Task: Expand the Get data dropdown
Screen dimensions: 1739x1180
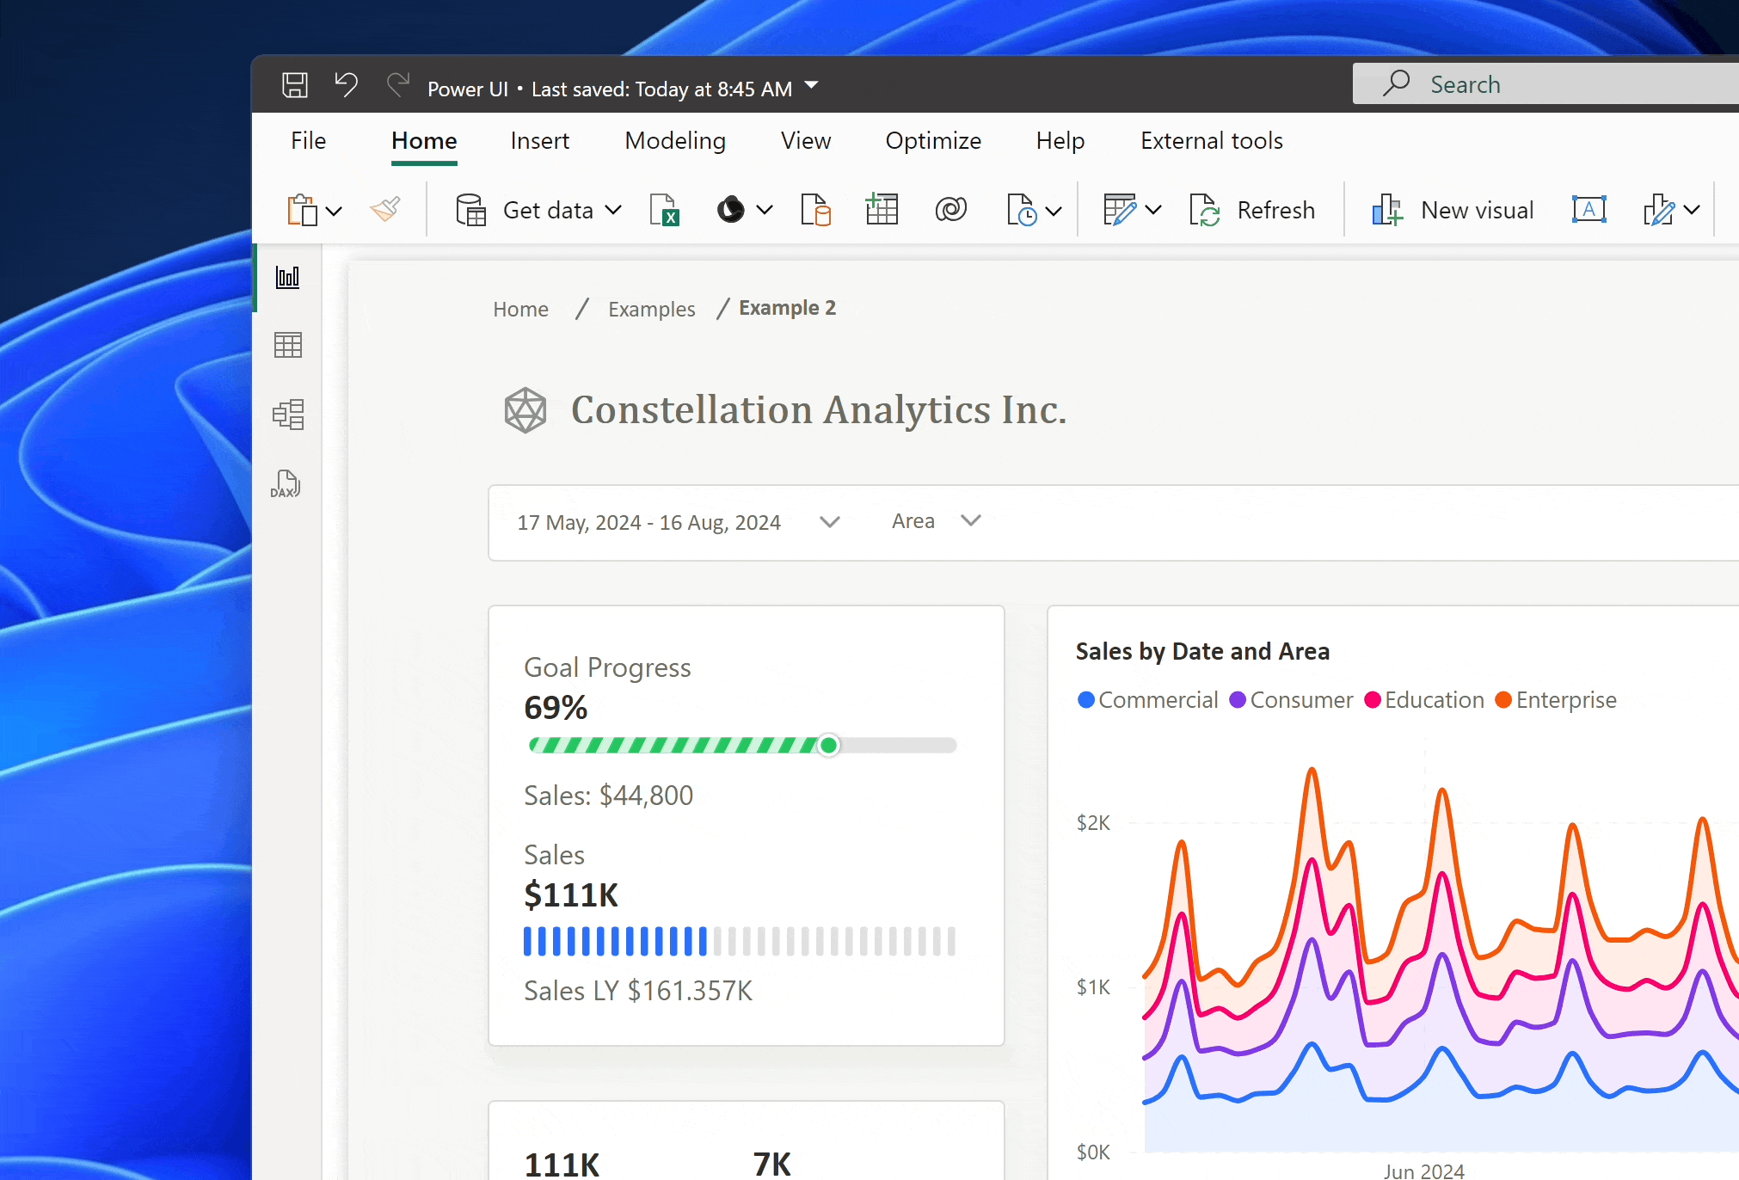Action: [x=612, y=210]
